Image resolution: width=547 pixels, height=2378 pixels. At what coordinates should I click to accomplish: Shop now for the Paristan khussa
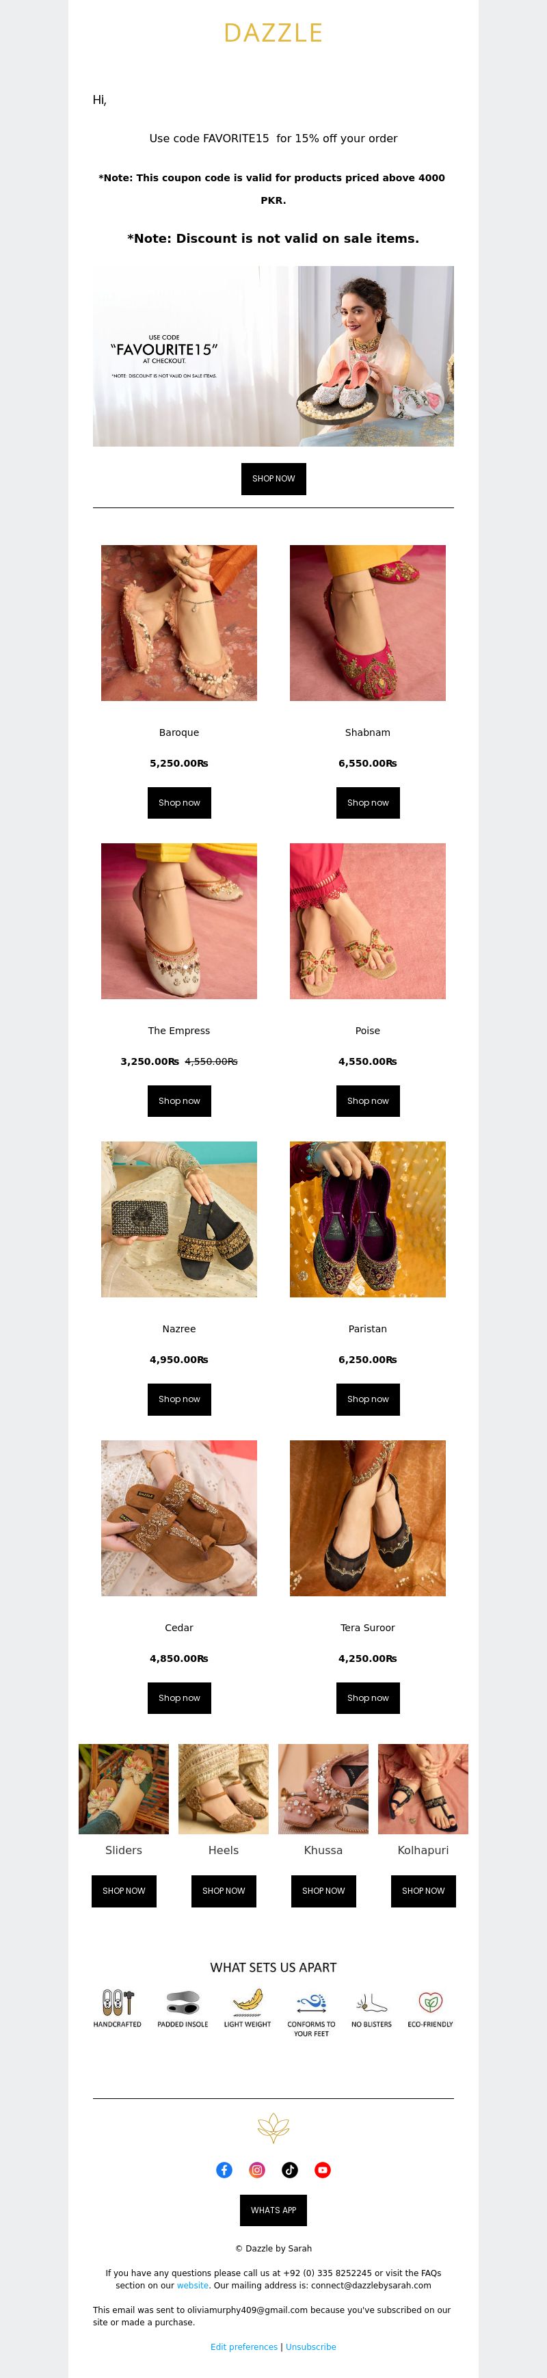(368, 1399)
